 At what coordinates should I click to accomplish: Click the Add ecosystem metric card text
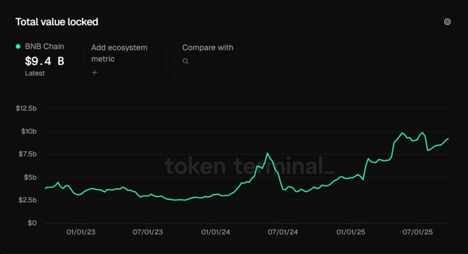[x=119, y=53]
